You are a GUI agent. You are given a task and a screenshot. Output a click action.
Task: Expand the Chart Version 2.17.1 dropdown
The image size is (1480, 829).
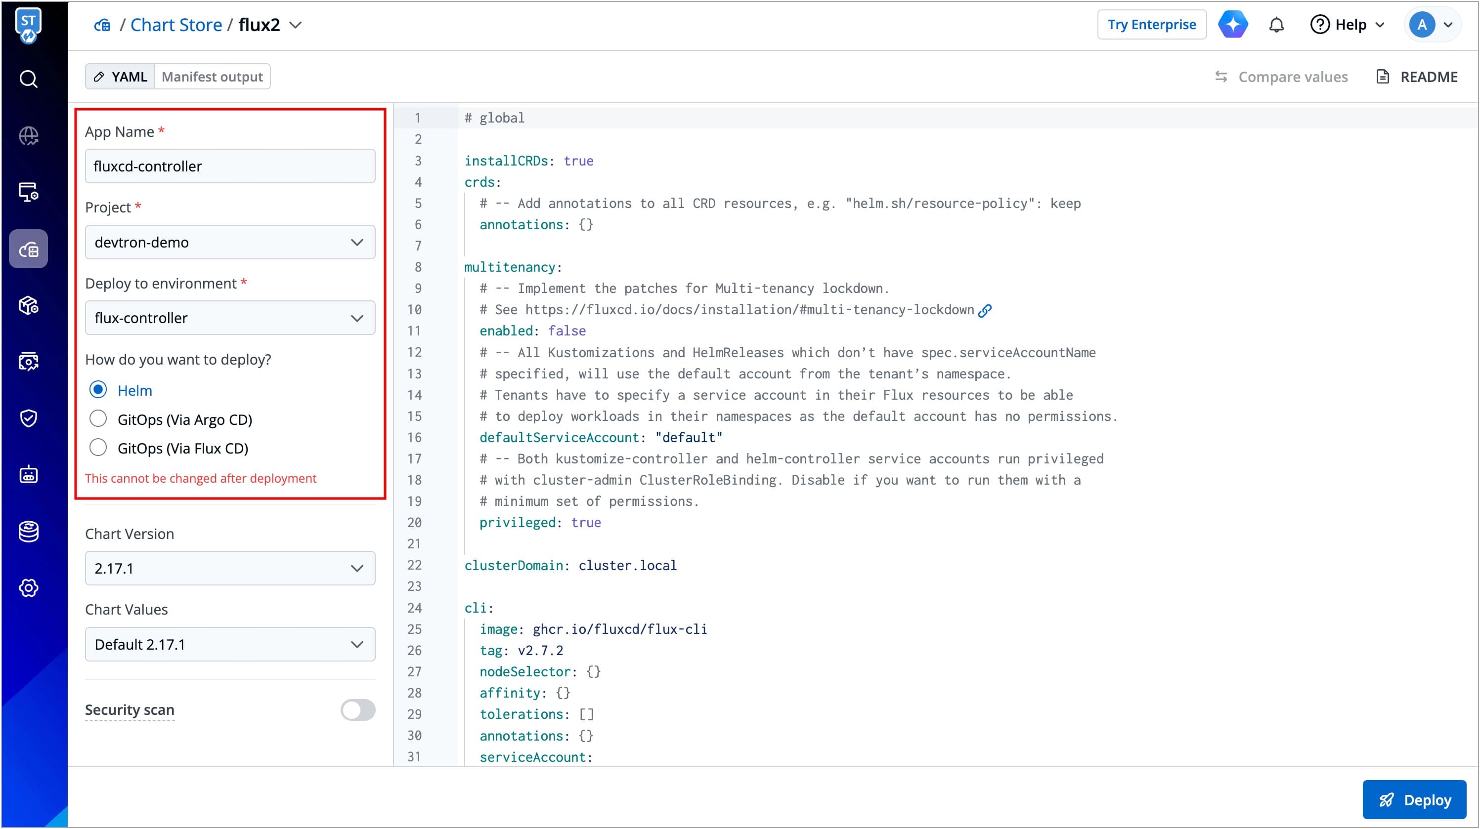click(x=230, y=568)
